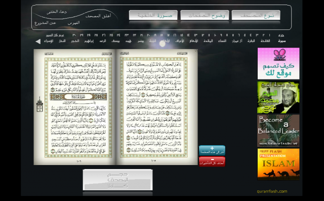
Task: Click 'عرض كل السور' to show all surahs
Action: pyautogui.click(x=55, y=35)
